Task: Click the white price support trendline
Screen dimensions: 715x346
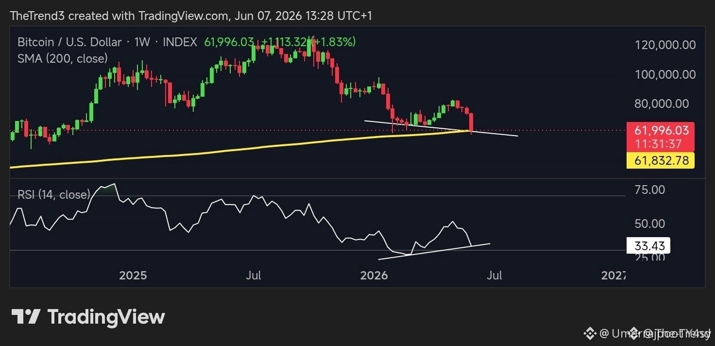Action: 441,128
